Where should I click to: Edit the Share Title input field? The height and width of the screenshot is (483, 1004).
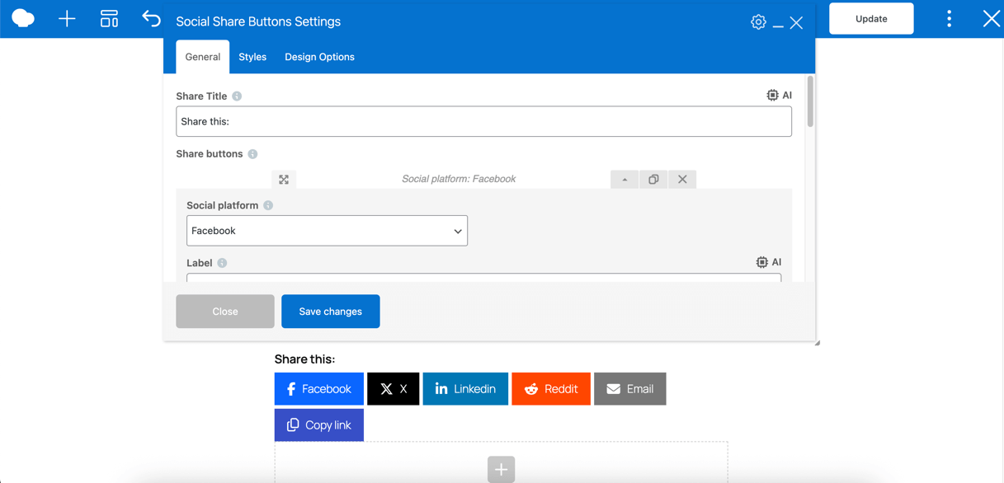483,121
